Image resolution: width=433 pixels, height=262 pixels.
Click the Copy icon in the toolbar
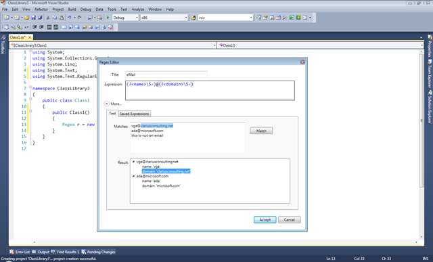coord(54,18)
